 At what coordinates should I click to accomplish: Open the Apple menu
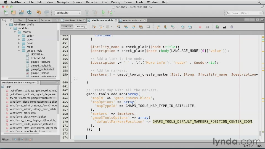point(6,2)
